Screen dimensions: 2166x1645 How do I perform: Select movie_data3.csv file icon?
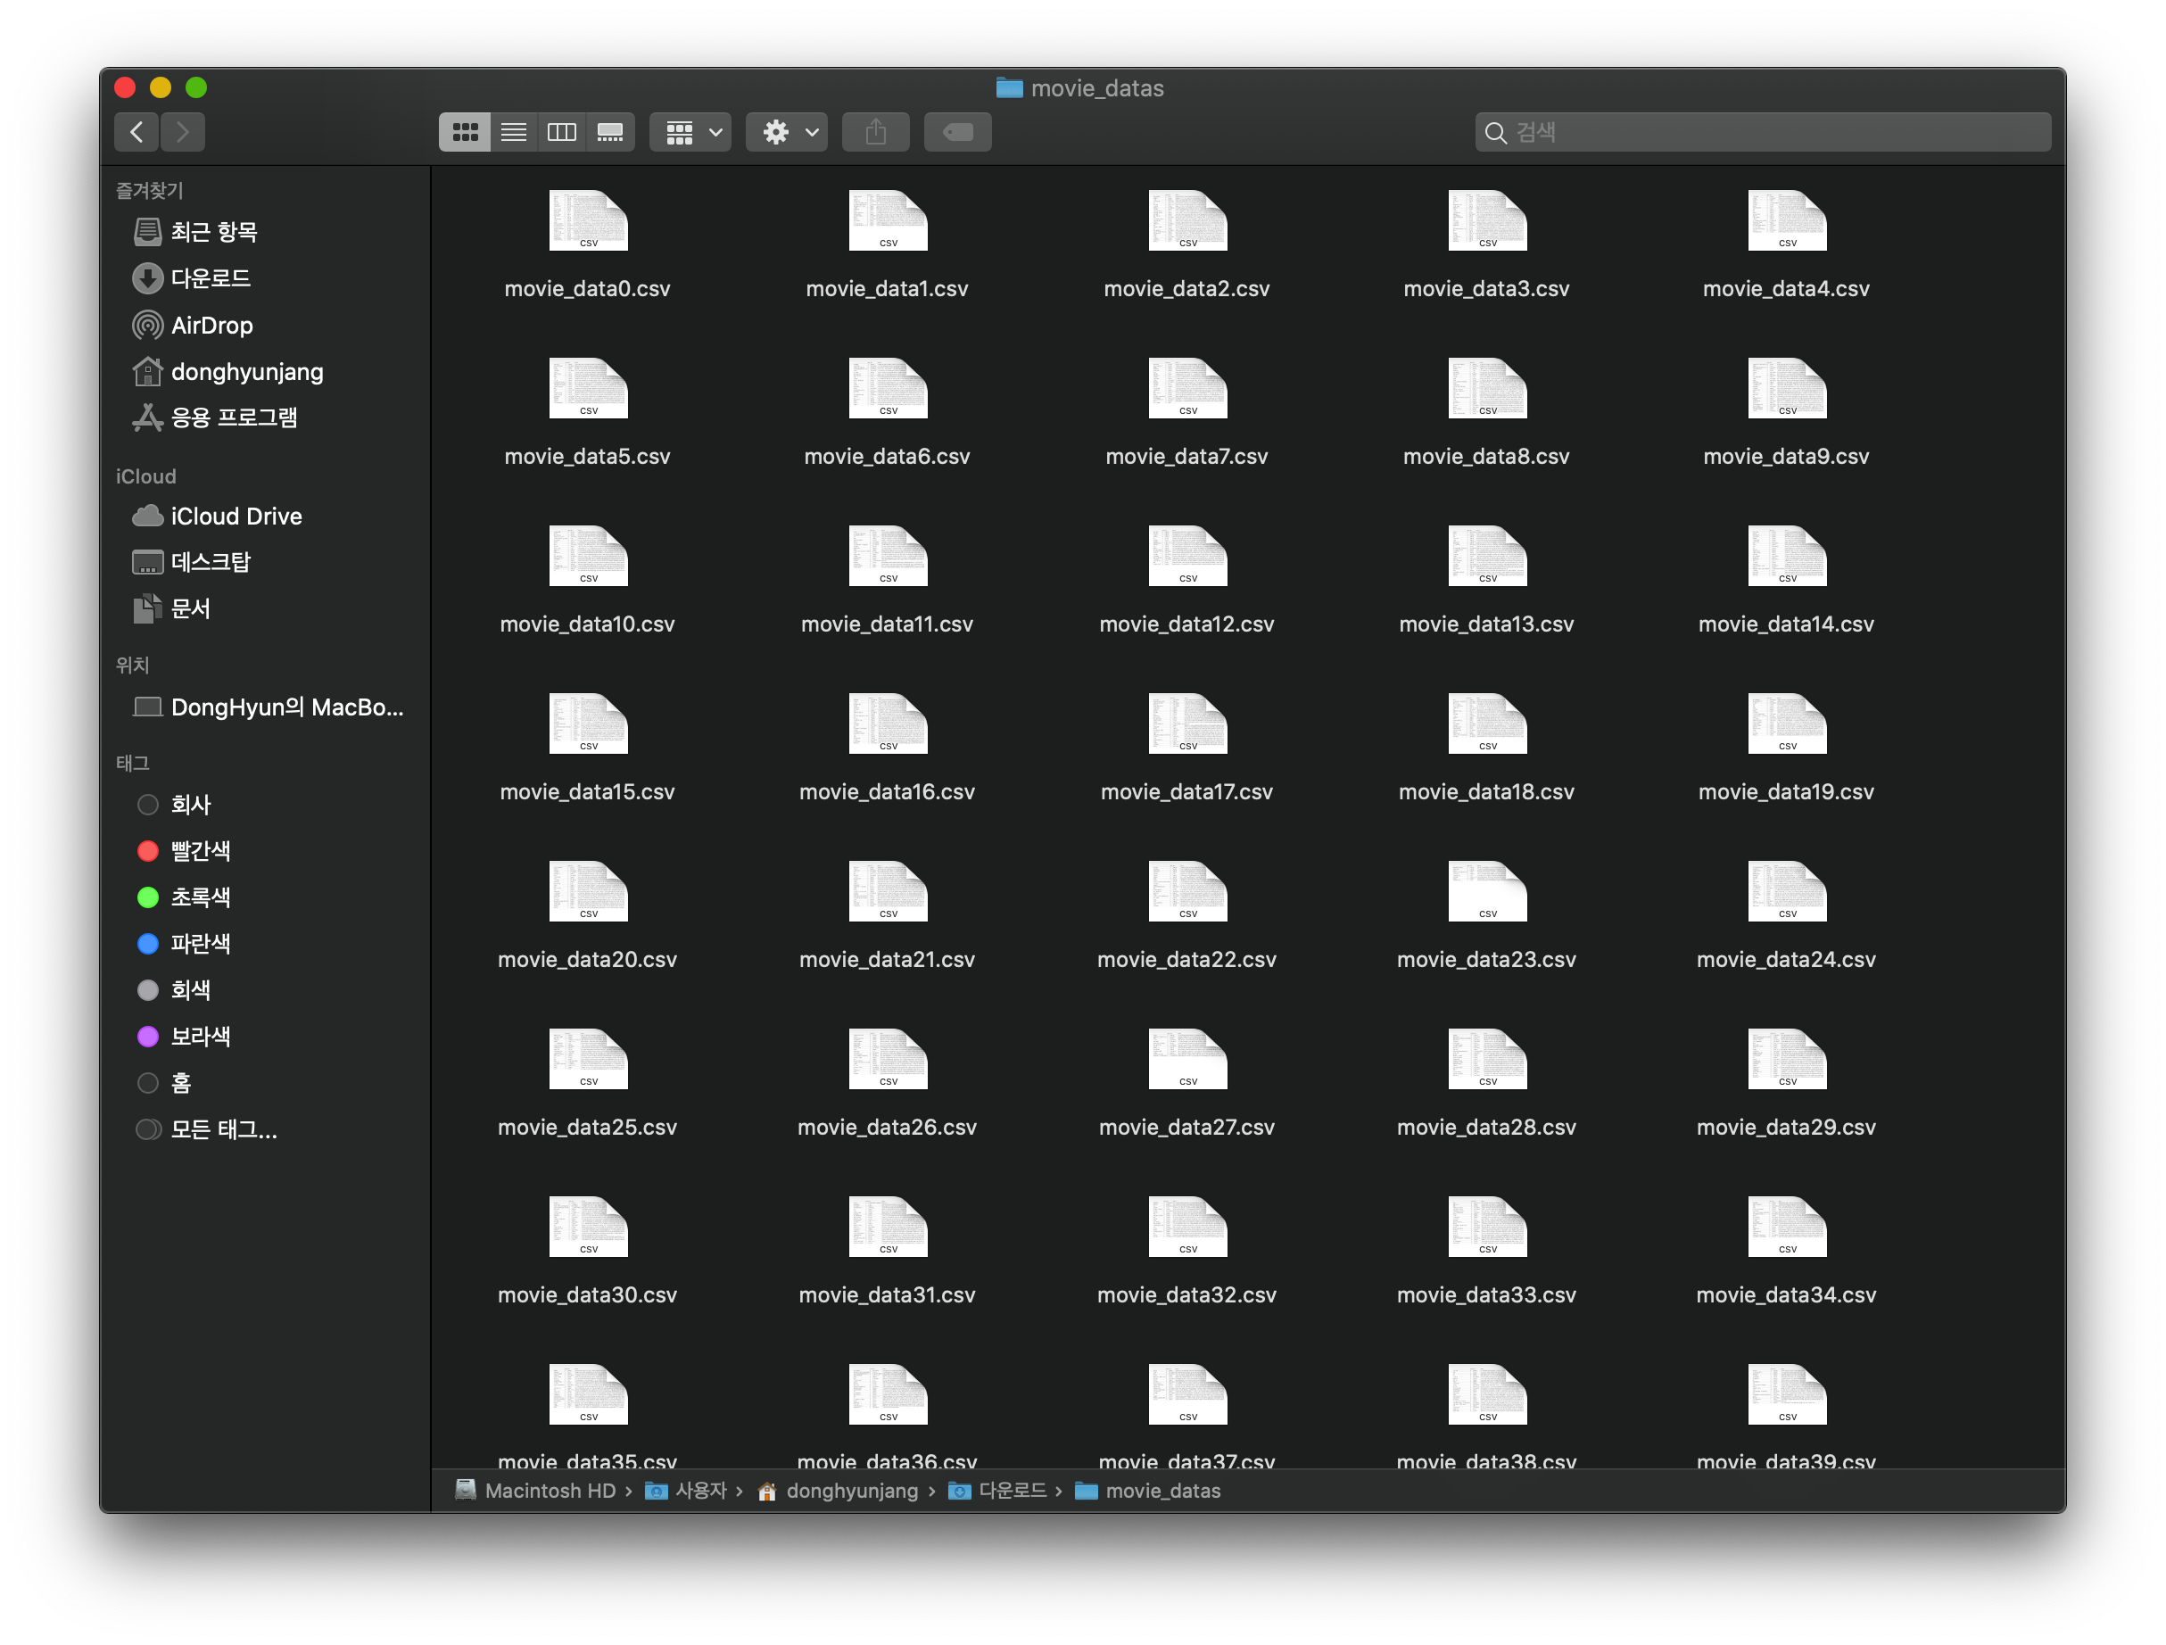(1486, 220)
